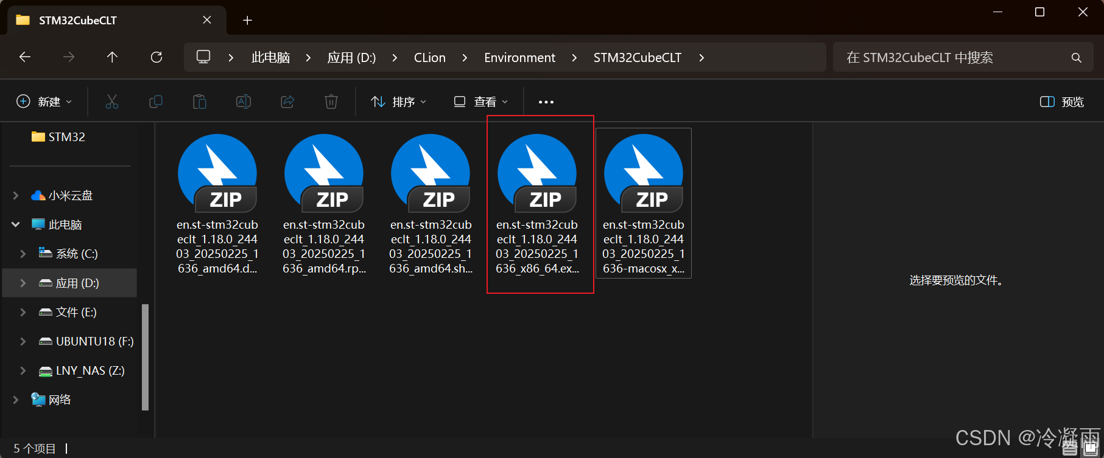
Task: Maximize the File Explorer window
Action: [1040, 12]
